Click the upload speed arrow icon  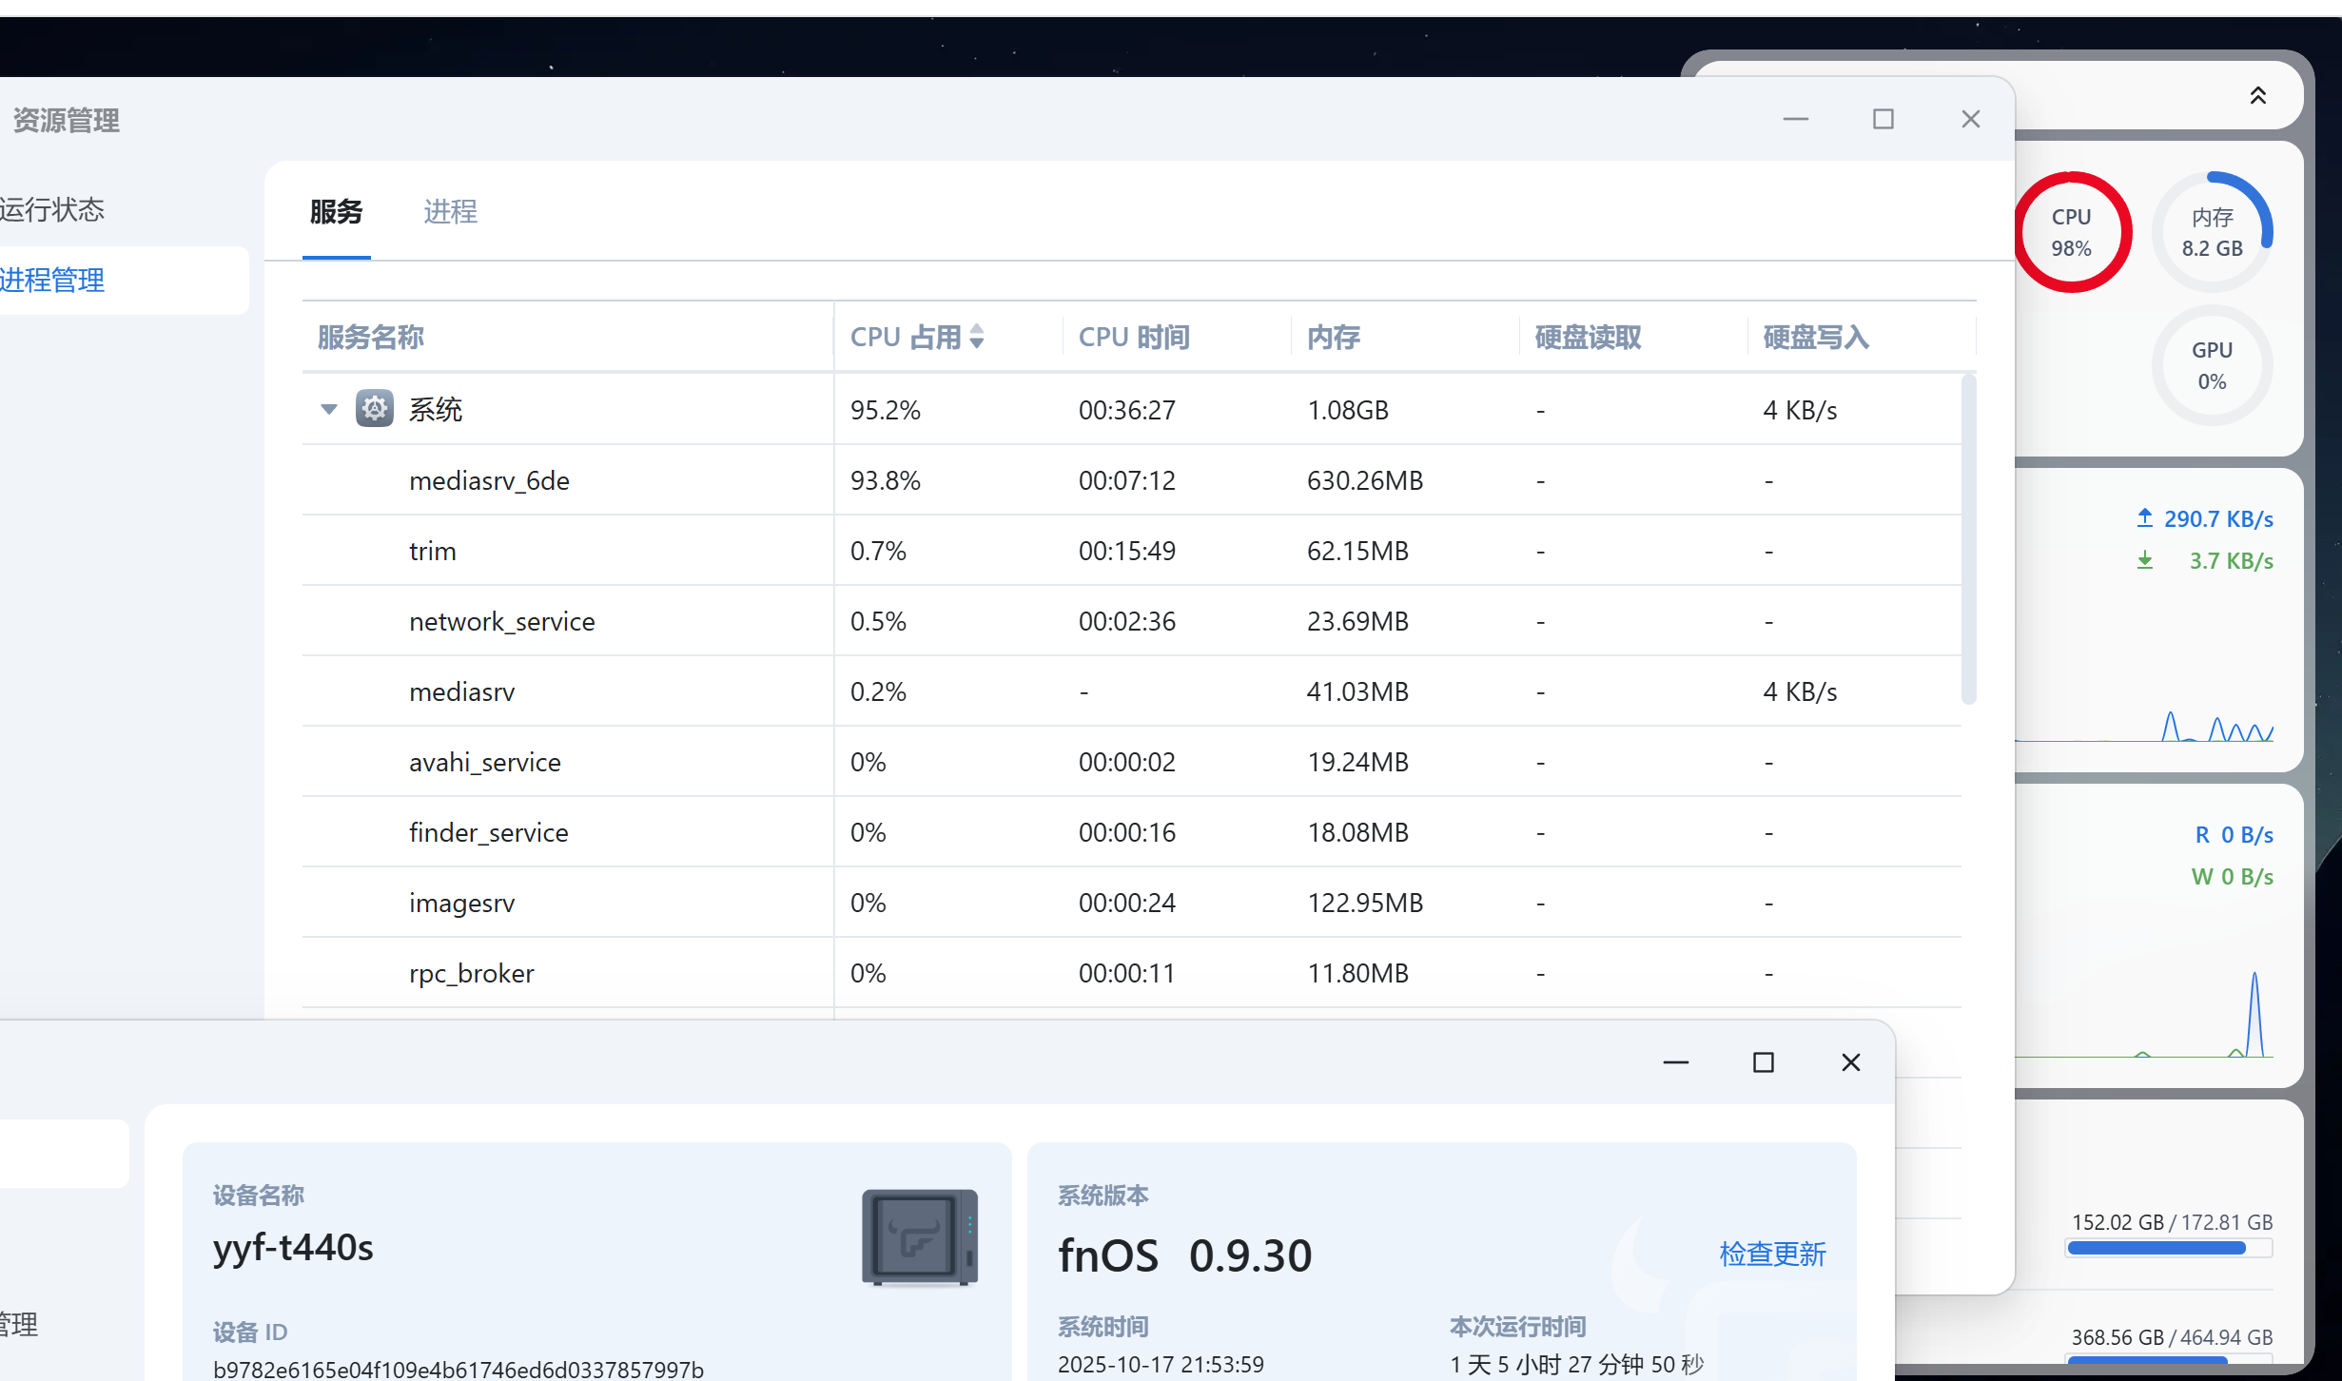click(x=2144, y=518)
